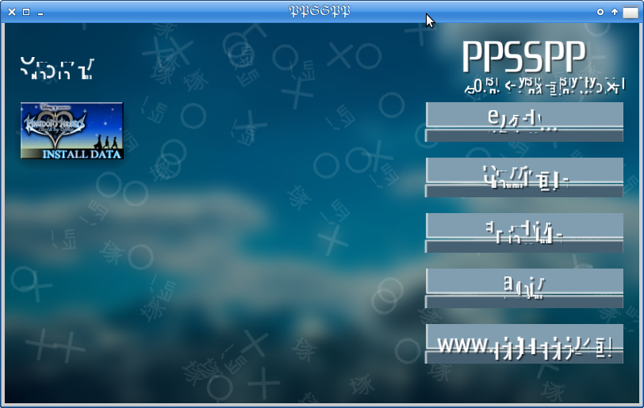Image resolution: width=644 pixels, height=408 pixels.
Task: Follow the www website link button
Action: (524, 344)
